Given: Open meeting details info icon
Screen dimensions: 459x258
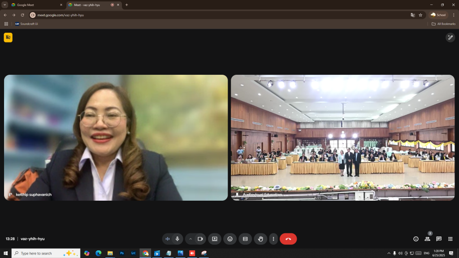Looking at the screenshot, I should [x=416, y=239].
